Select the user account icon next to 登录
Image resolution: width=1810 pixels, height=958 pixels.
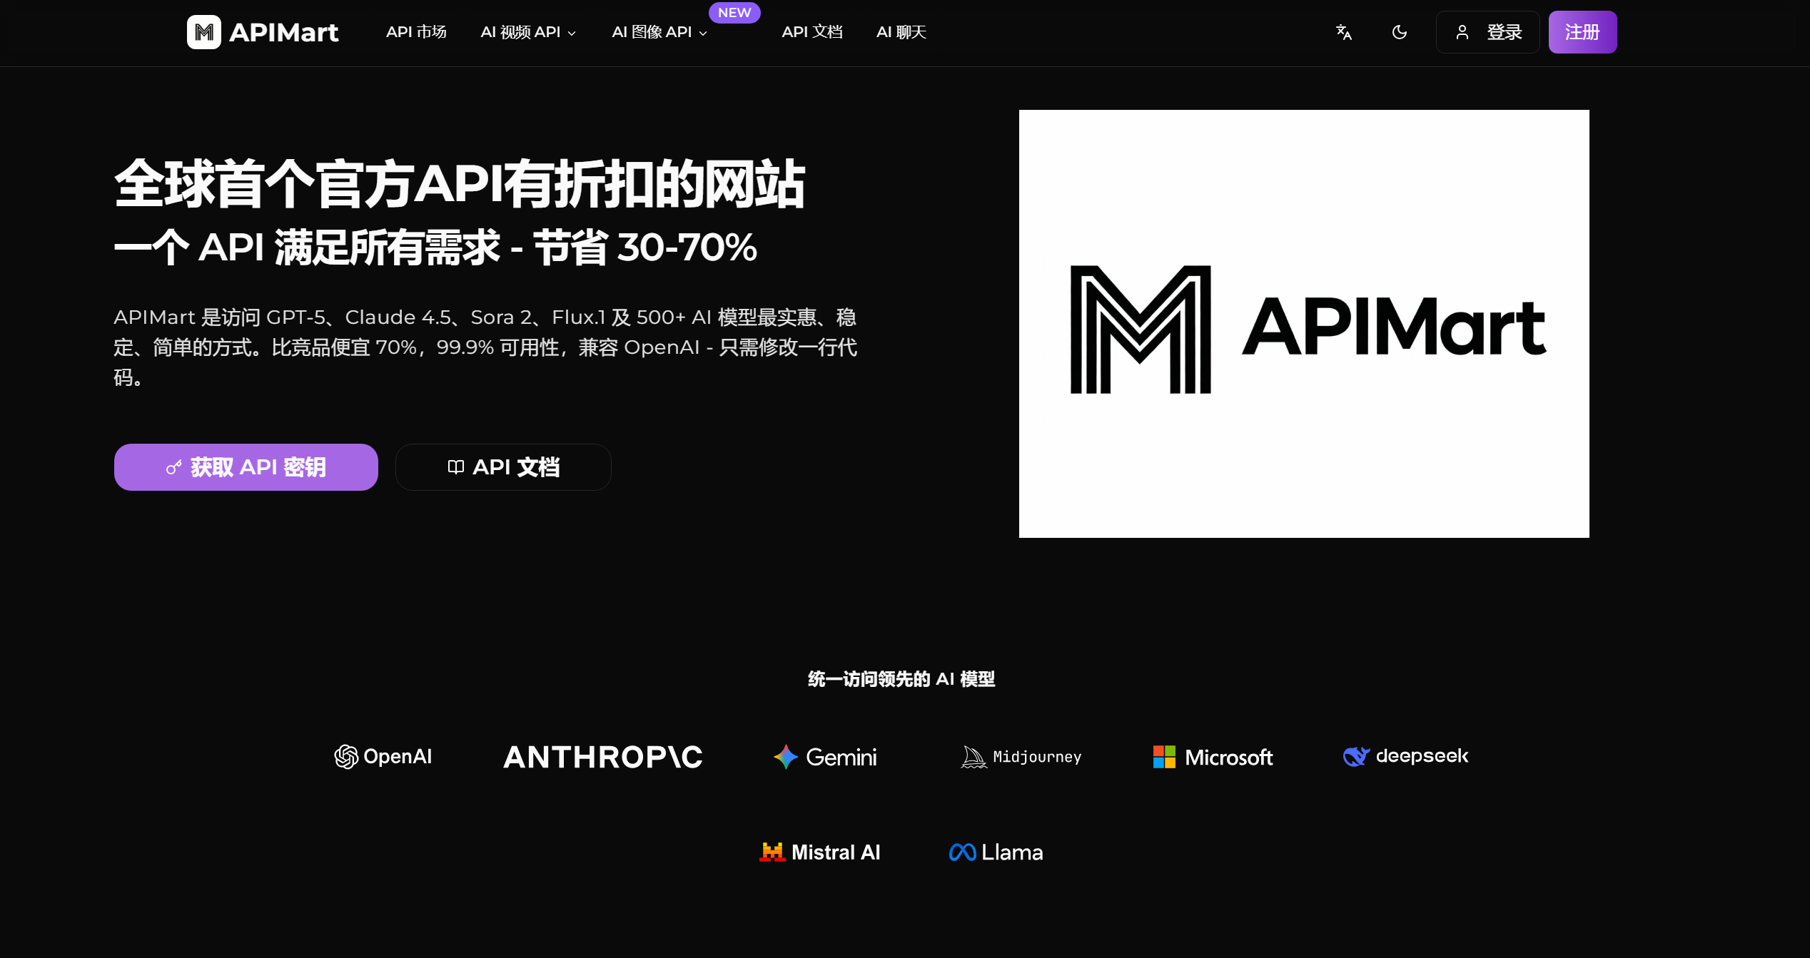(x=1463, y=32)
